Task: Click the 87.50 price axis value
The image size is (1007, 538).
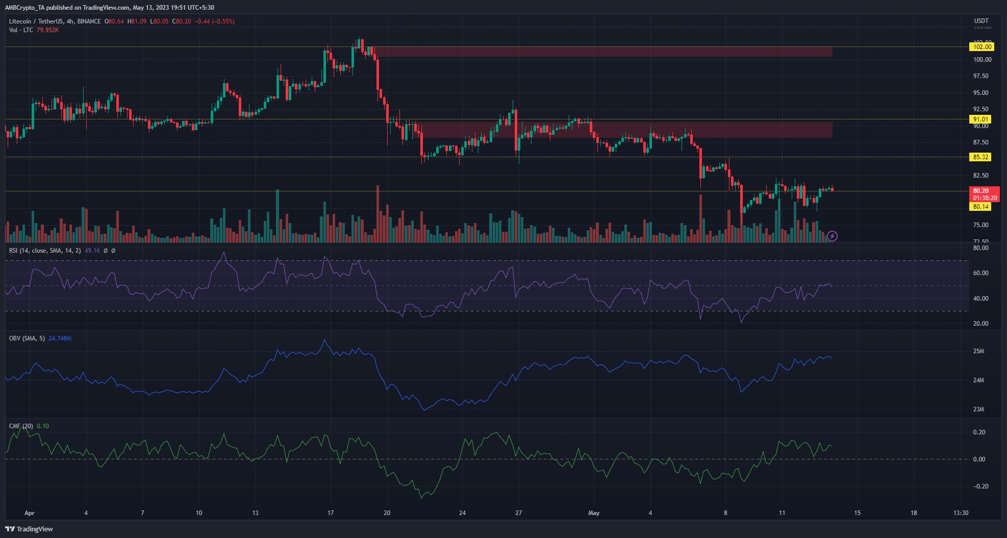Action: point(980,142)
